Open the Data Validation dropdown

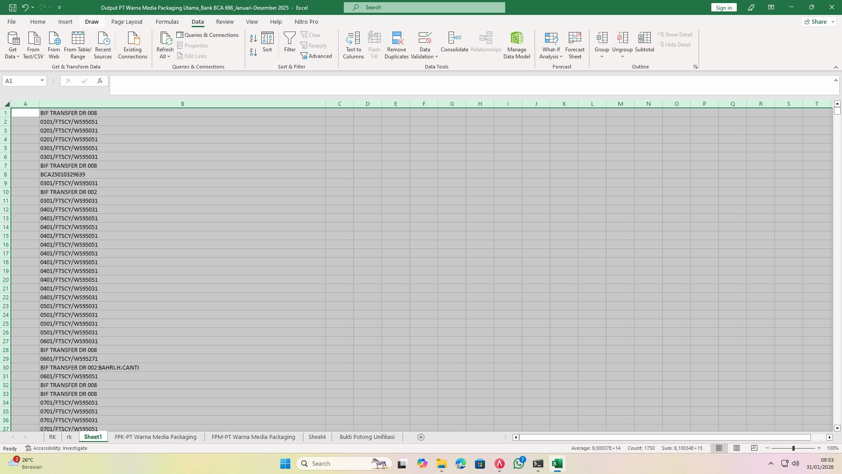(424, 44)
